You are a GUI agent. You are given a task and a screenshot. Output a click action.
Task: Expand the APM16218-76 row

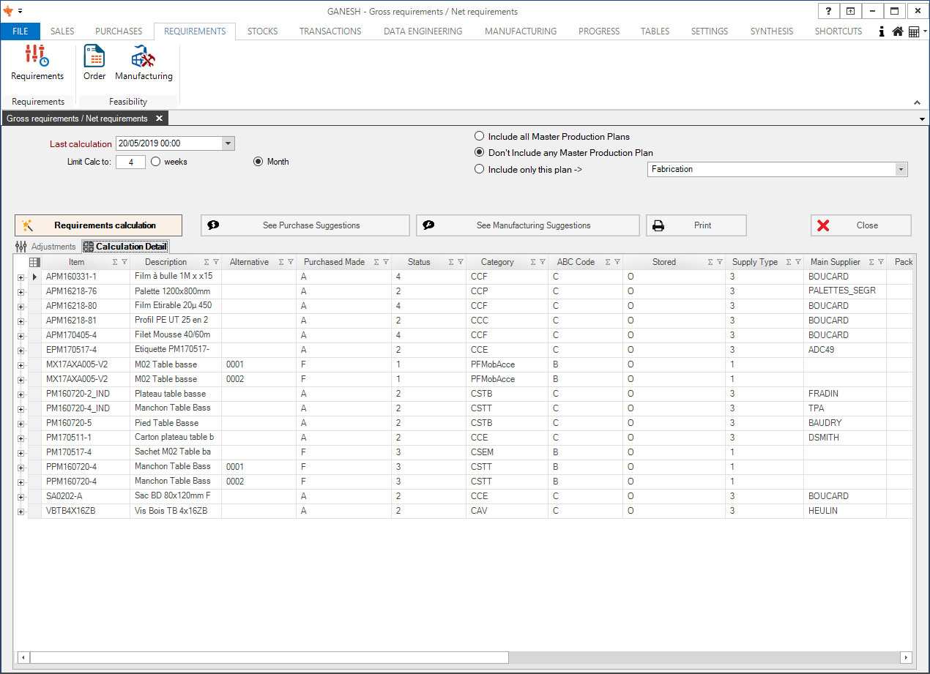pyautogui.click(x=21, y=292)
